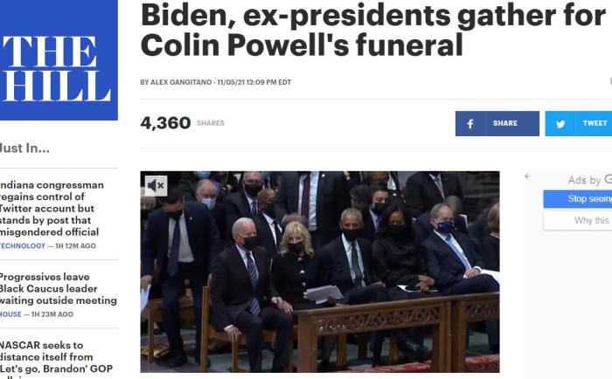
Task: Click the Just In section heading
Action: click(x=24, y=148)
